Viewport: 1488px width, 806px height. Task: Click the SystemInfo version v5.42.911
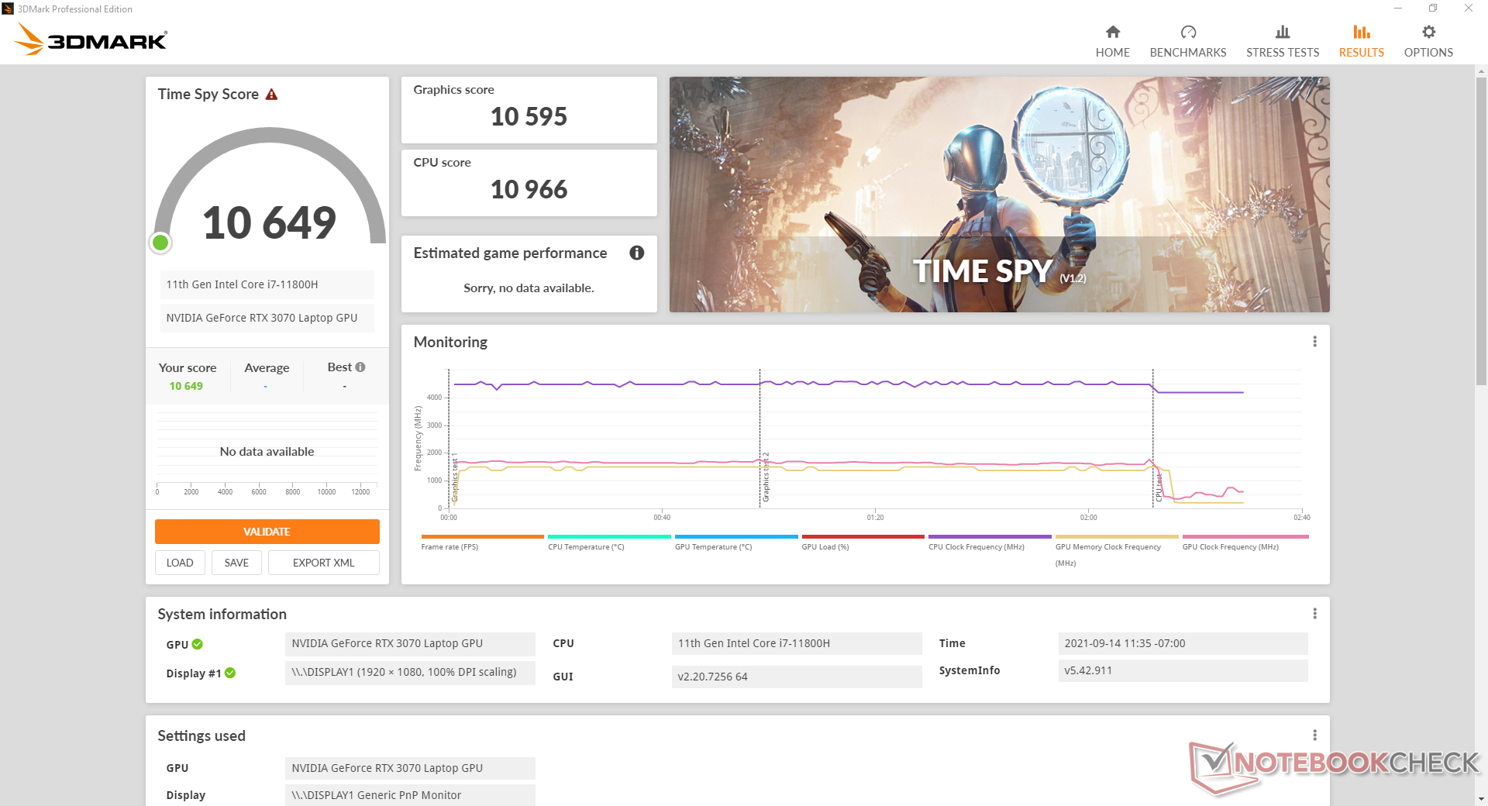pos(1183,670)
